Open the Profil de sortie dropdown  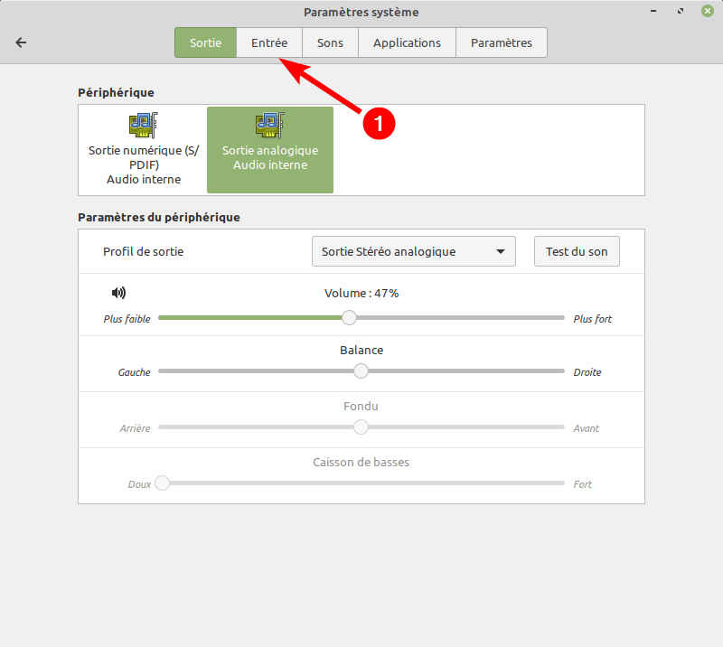pos(414,251)
